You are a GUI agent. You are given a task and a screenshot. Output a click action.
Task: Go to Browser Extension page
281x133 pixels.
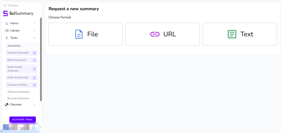pos(18,98)
